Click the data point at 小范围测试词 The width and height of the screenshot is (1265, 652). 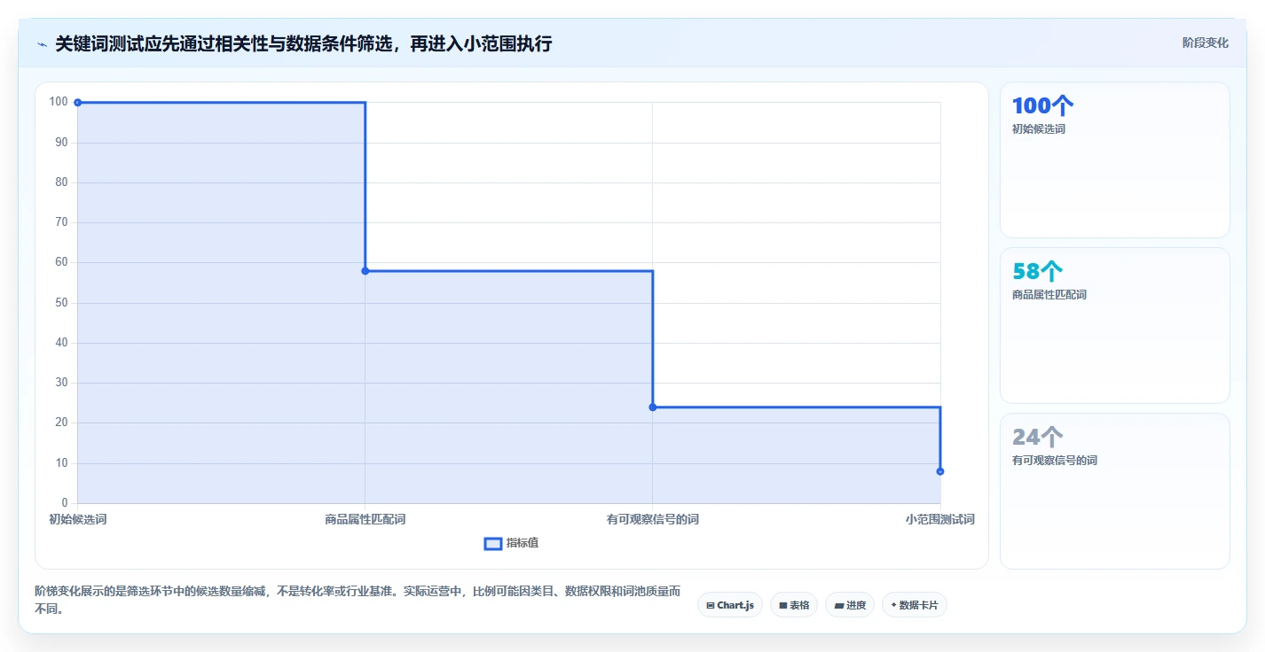click(940, 471)
